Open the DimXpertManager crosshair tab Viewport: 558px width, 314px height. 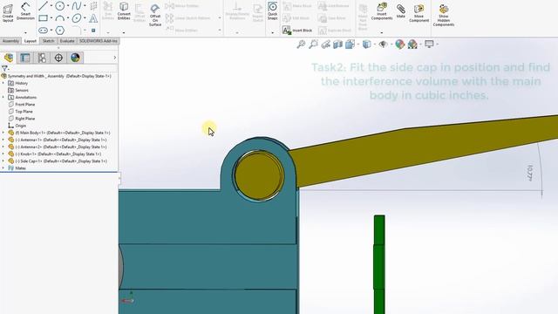click(58, 58)
